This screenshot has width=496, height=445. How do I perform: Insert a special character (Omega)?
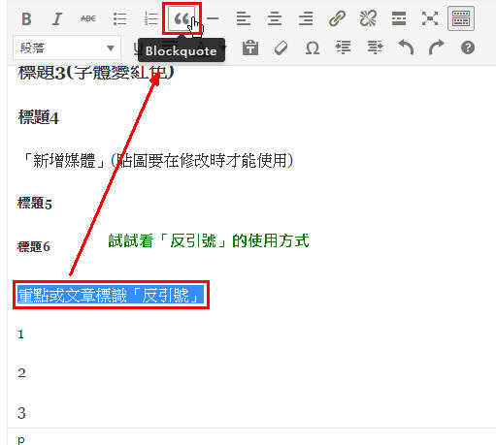tap(313, 48)
